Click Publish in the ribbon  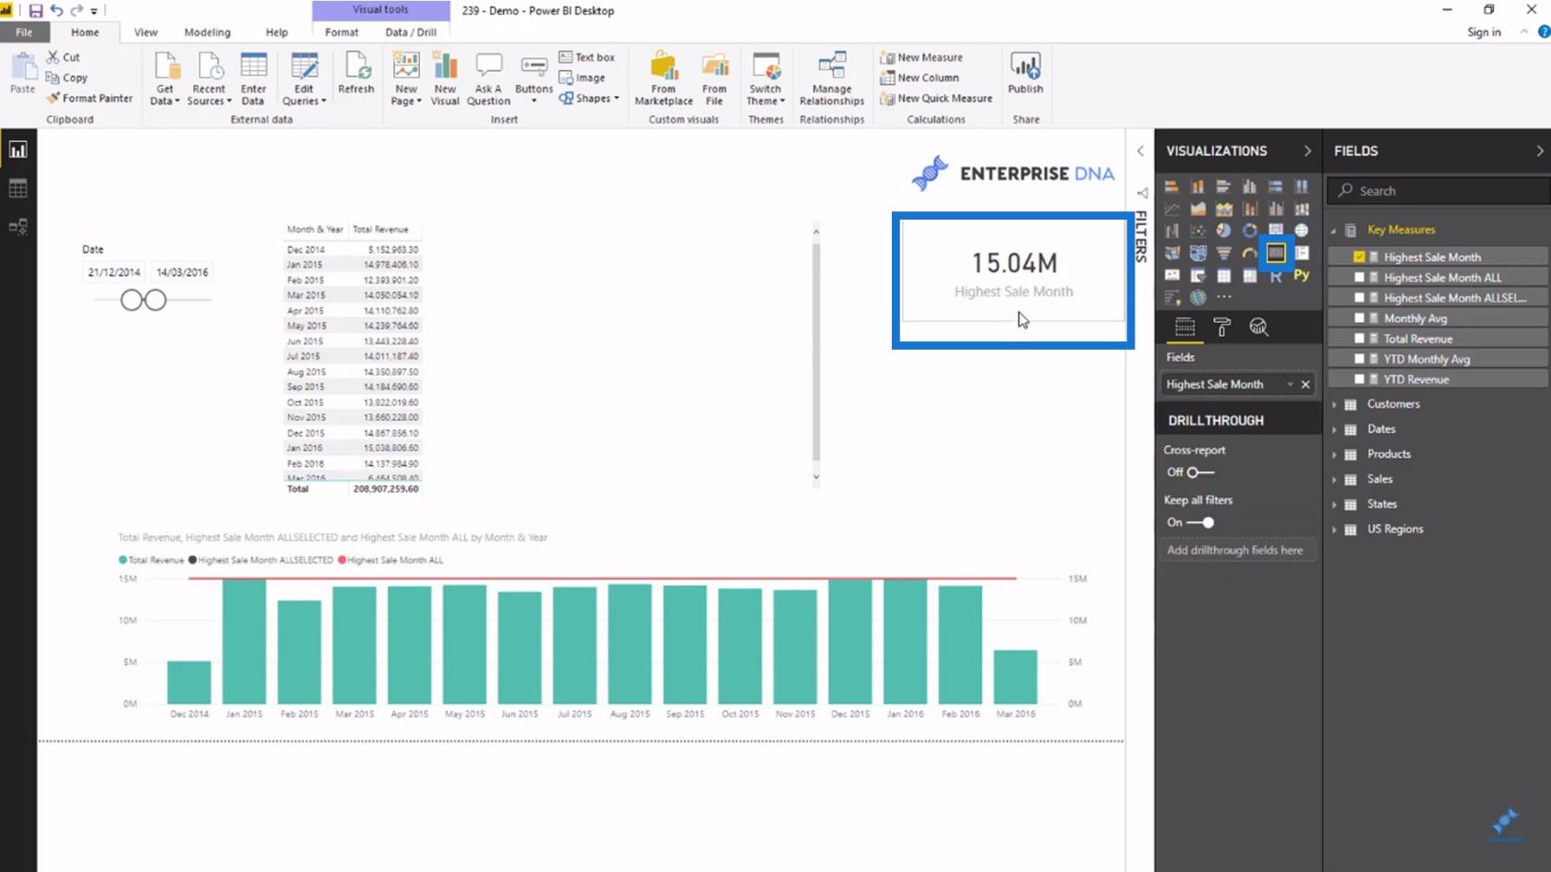pos(1025,73)
